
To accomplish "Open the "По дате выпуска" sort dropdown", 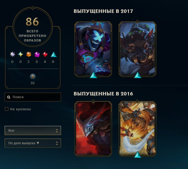I will (33, 143).
